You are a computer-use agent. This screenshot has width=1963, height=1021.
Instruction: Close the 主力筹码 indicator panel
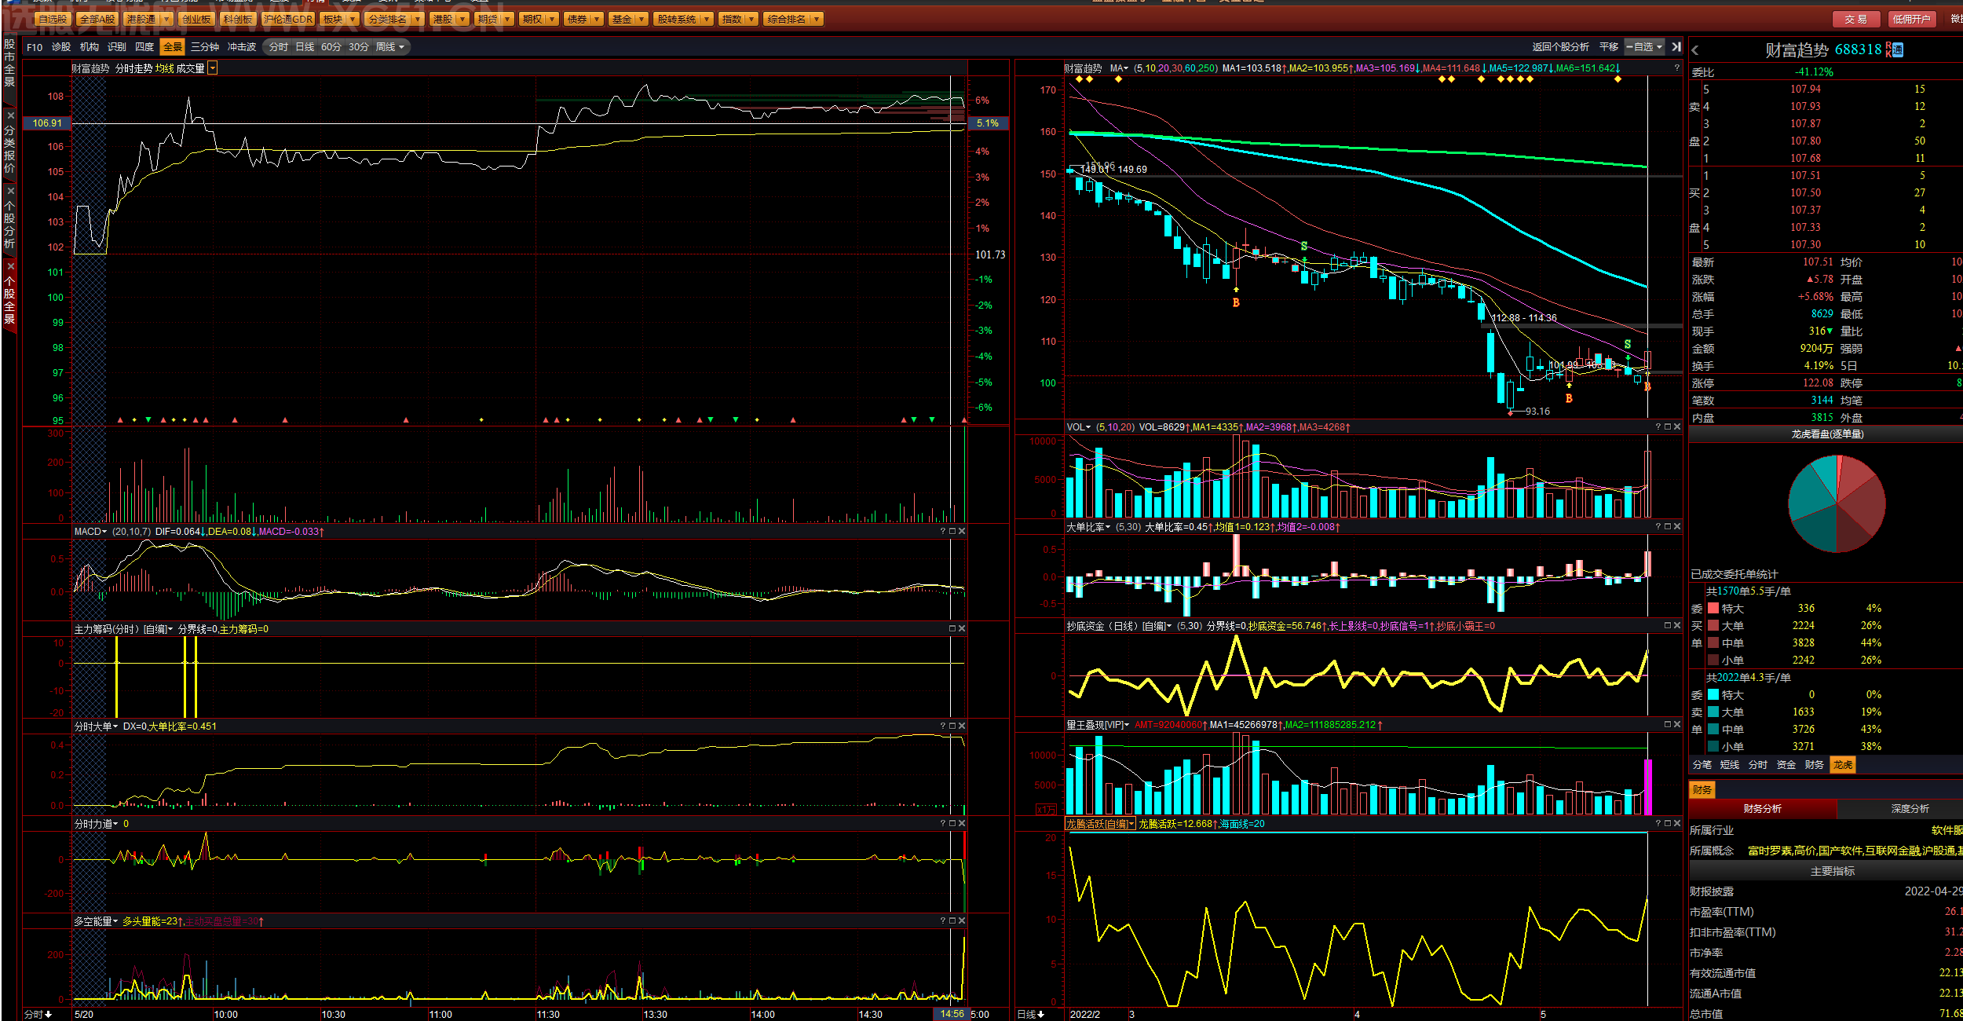[962, 629]
